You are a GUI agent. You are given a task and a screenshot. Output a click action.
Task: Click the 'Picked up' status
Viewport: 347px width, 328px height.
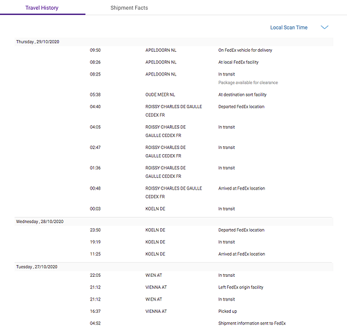tap(228, 311)
